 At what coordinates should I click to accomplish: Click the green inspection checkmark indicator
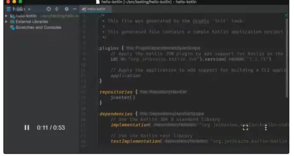click(x=286, y=15)
